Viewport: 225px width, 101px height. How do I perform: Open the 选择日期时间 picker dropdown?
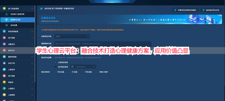pyautogui.click(x=83, y=67)
